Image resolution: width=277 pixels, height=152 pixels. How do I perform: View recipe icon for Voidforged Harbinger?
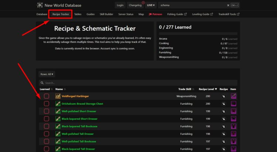click(x=224, y=96)
